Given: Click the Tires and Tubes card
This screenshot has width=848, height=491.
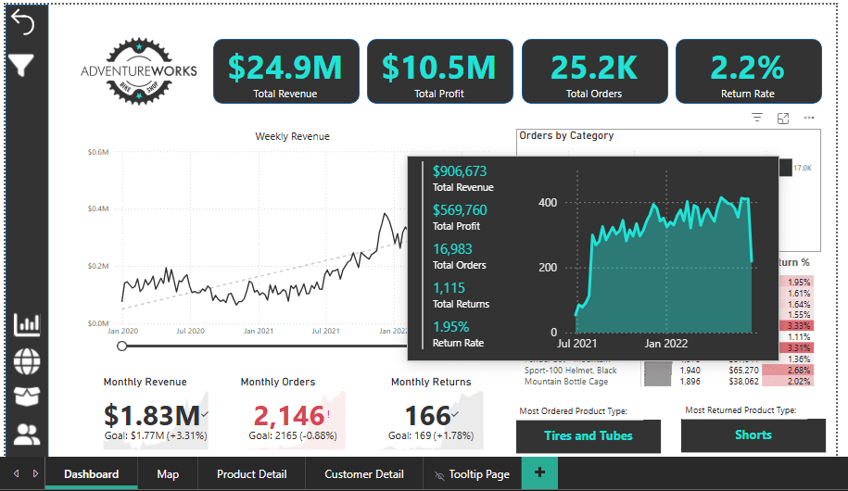Looking at the screenshot, I should [589, 435].
